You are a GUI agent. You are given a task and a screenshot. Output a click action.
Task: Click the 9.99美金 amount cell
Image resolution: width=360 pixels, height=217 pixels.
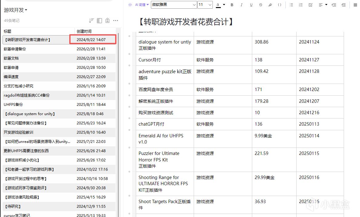coord(274,139)
